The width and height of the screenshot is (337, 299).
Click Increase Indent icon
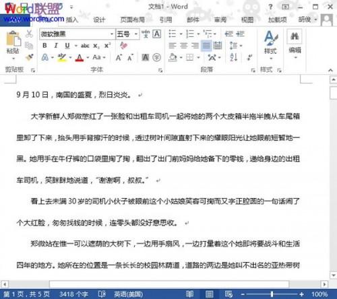tap(240, 34)
